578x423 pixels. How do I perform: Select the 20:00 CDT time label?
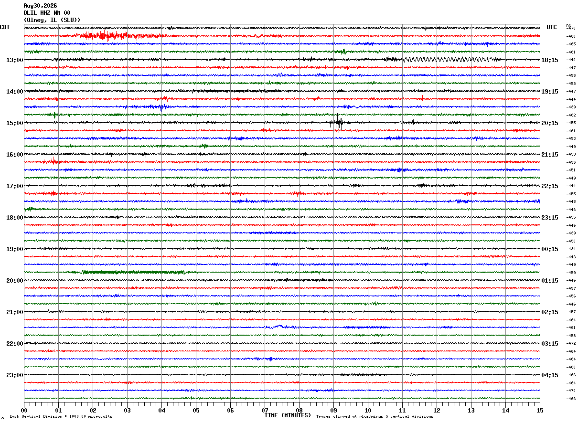(x=15, y=281)
